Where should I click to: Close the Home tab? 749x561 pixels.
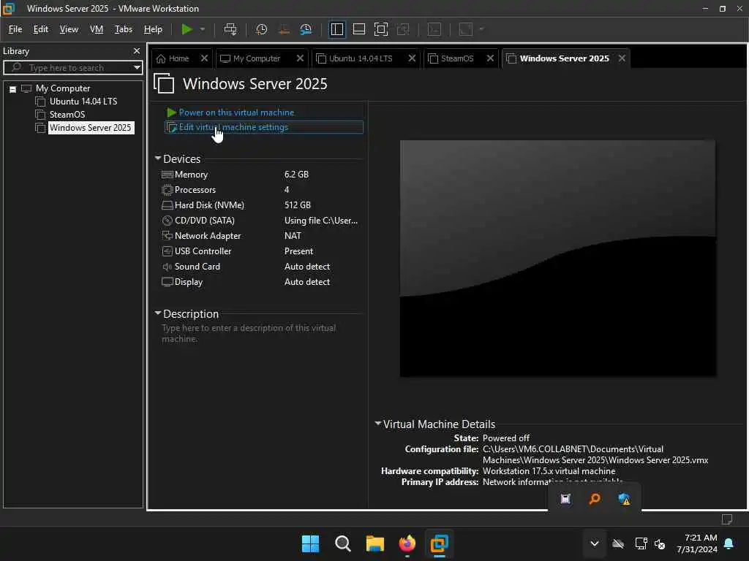point(205,58)
